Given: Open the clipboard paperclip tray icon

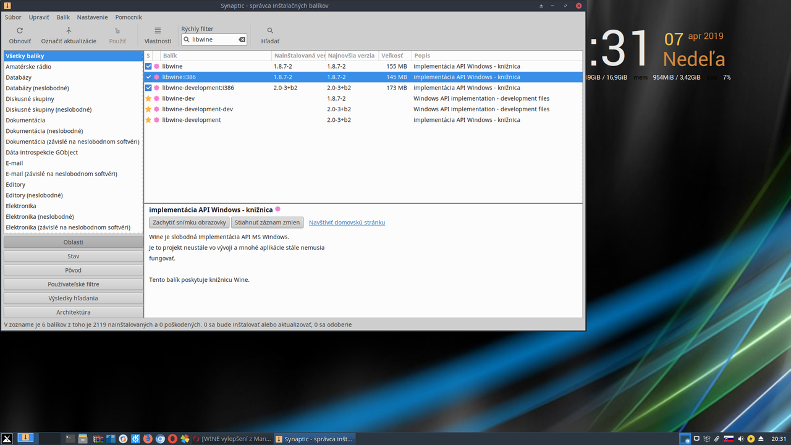Looking at the screenshot, I should [717, 439].
